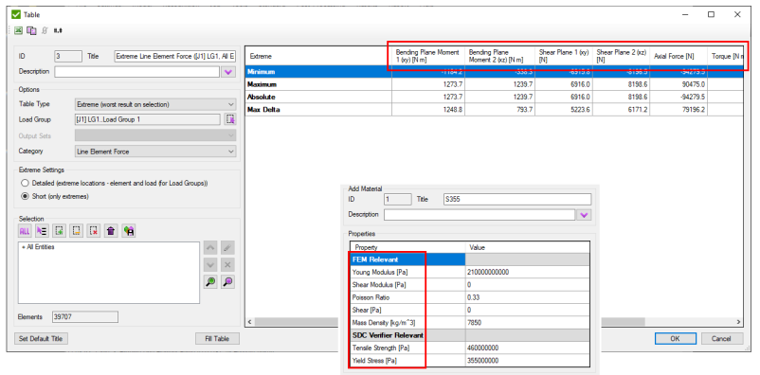Click the trash icon to clear the selection
The height and width of the screenshot is (375, 760).
[x=111, y=231]
